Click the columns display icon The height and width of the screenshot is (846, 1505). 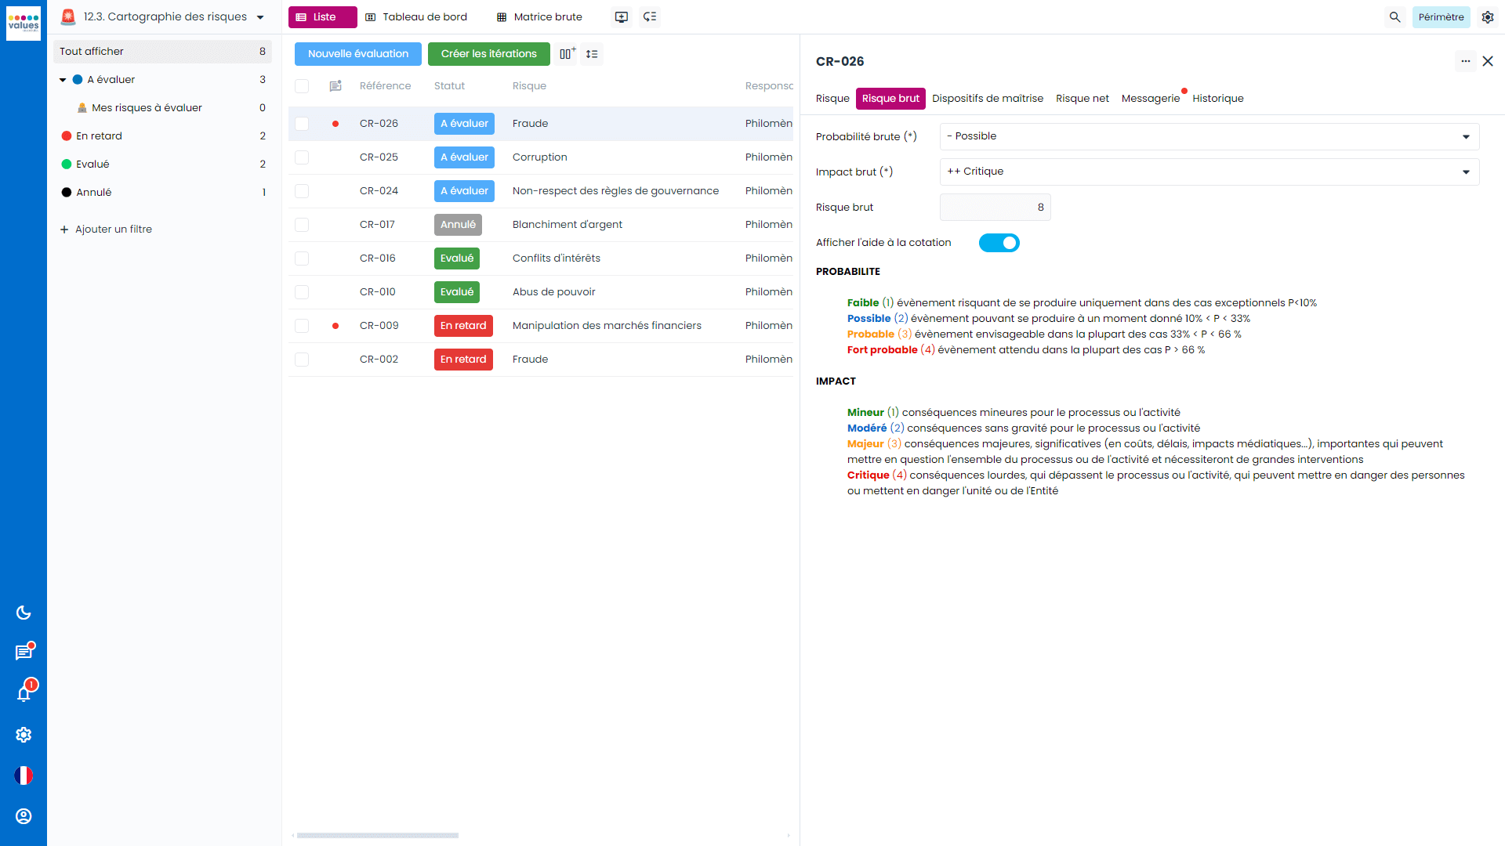tap(568, 54)
